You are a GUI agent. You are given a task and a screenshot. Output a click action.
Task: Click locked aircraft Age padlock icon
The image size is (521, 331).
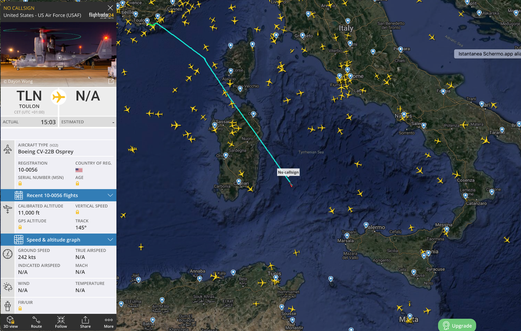[77, 183]
